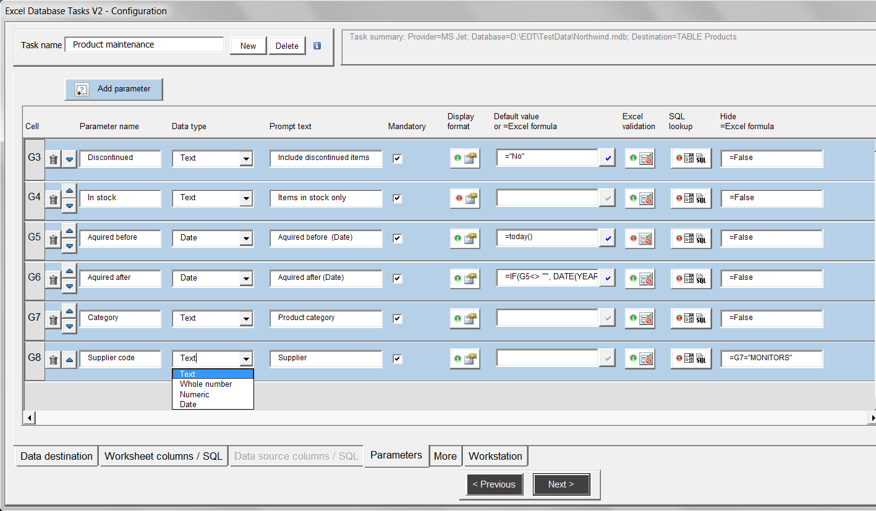Click left arrow of horizontal scrollbar

pyautogui.click(x=28, y=418)
